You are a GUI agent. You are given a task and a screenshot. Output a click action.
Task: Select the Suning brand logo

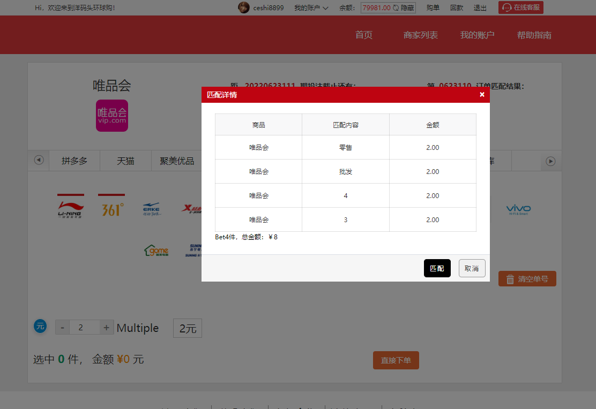[193, 250]
